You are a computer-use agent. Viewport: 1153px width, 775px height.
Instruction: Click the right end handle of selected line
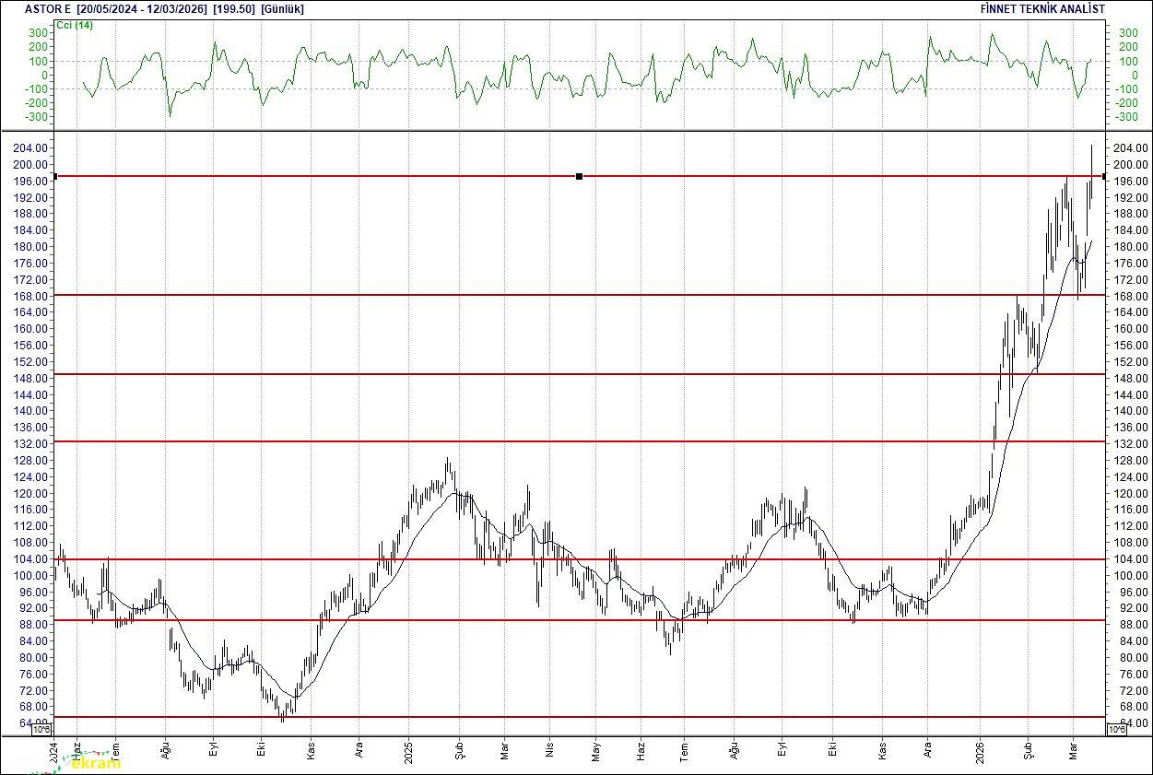tap(1104, 176)
